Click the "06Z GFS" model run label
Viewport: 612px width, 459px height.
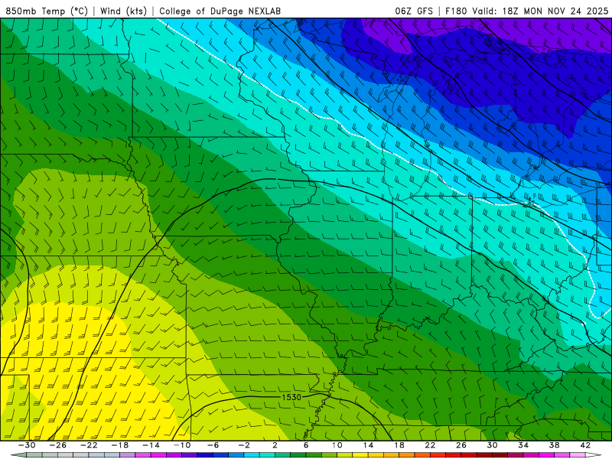click(414, 11)
